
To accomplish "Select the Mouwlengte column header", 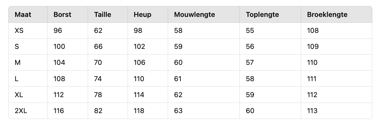I will click(194, 15).
